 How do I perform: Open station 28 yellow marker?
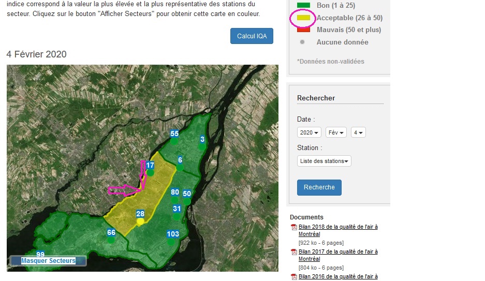click(140, 221)
